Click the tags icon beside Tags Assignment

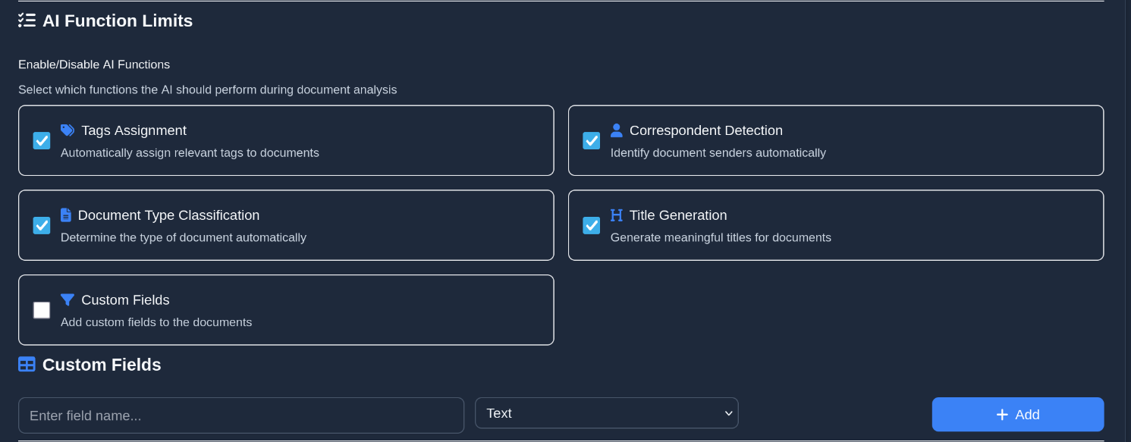[68, 130]
